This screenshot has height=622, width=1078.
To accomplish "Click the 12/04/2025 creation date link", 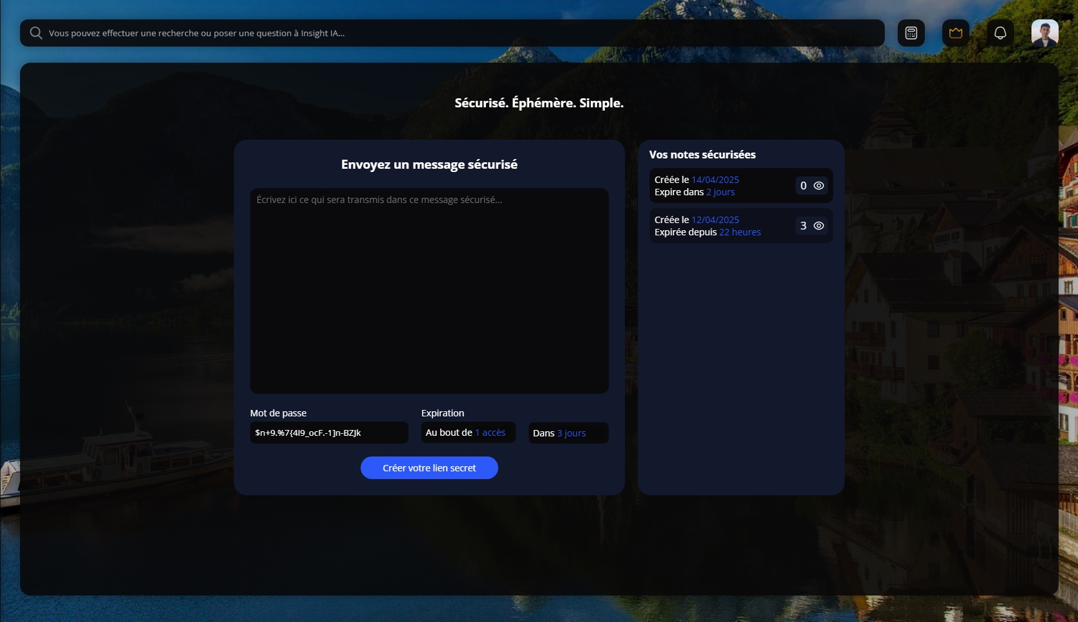I will pos(715,220).
